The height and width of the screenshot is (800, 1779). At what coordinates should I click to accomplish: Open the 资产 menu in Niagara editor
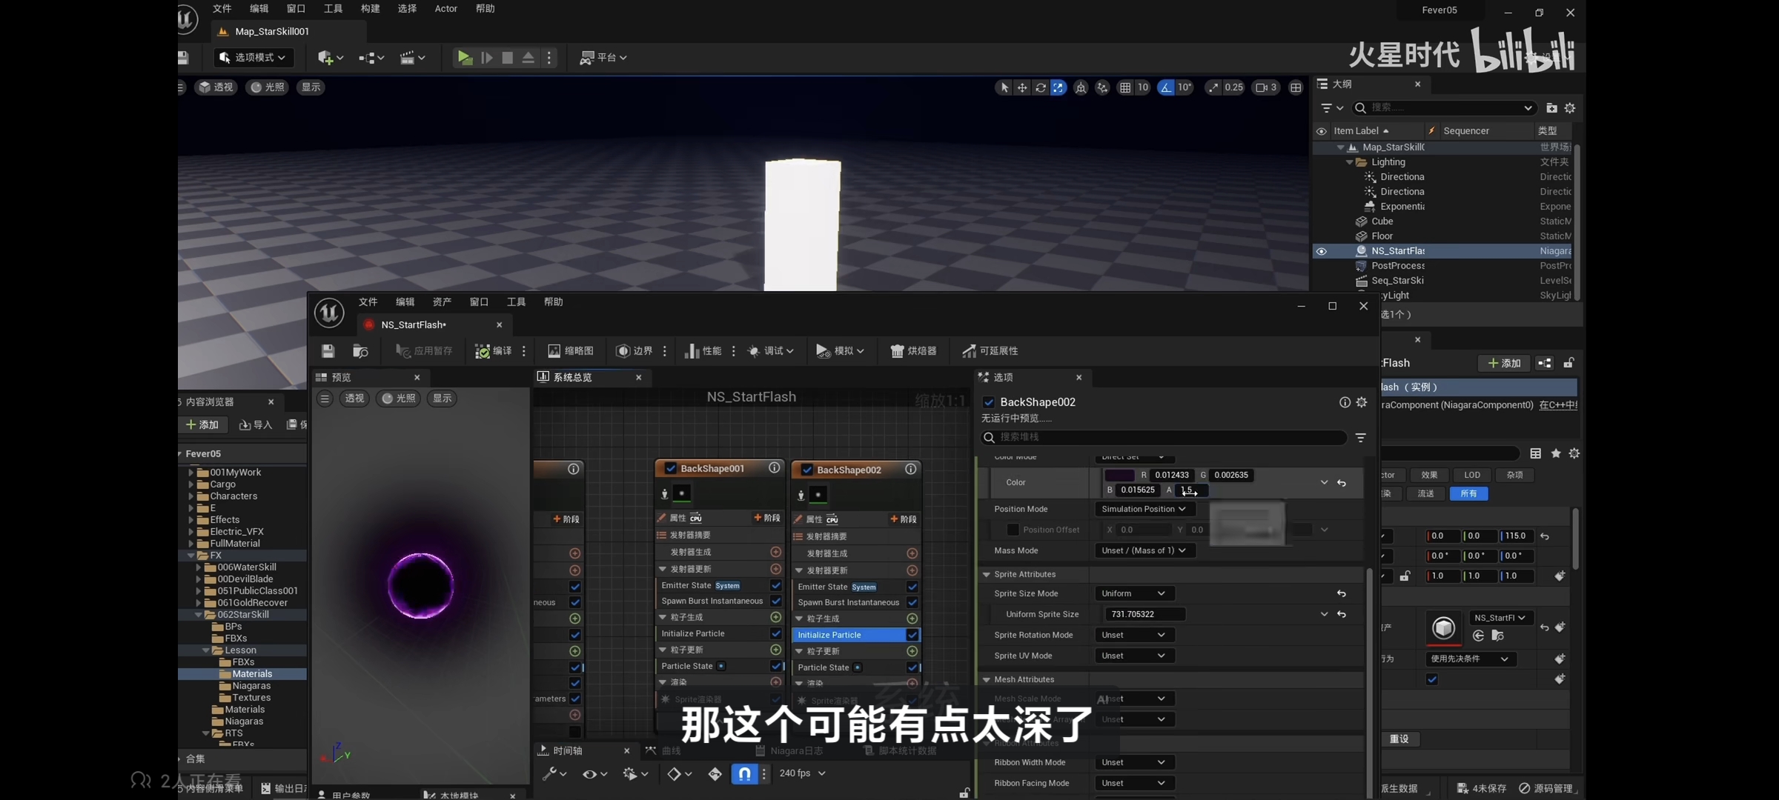point(442,302)
